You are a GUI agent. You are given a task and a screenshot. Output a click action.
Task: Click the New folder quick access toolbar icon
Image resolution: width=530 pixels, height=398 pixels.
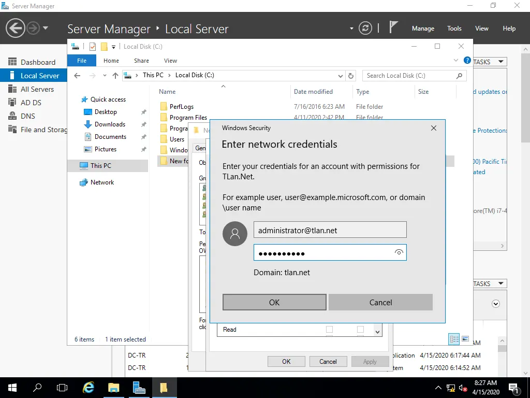coord(104,47)
